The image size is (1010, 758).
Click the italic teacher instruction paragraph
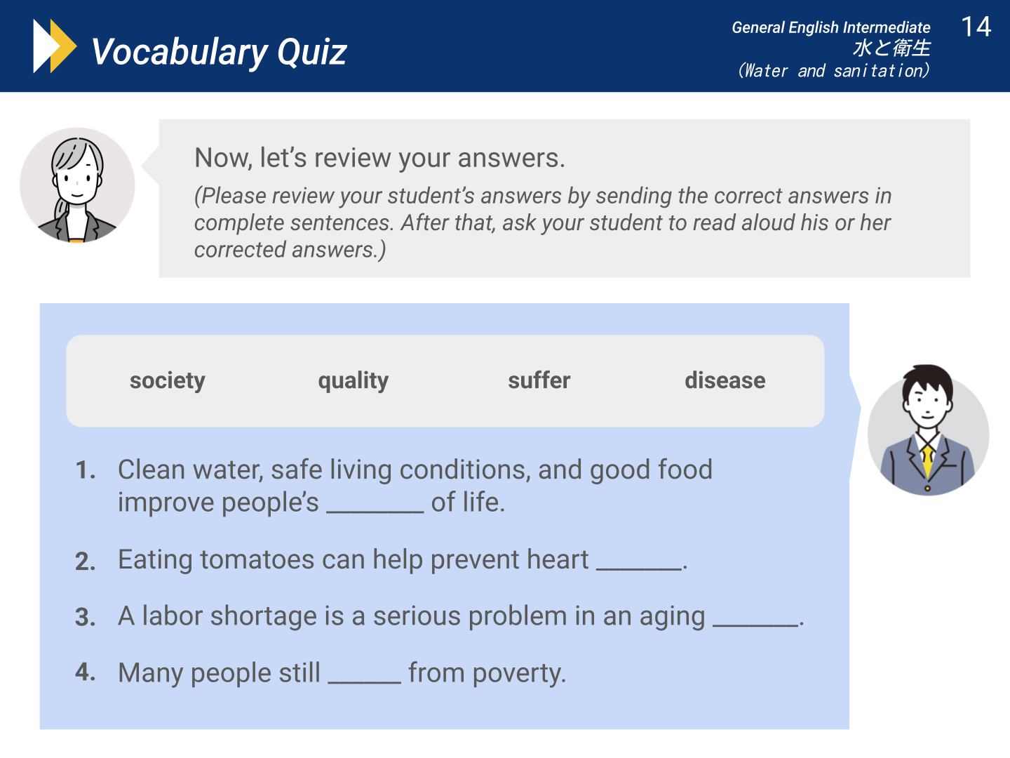[543, 222]
